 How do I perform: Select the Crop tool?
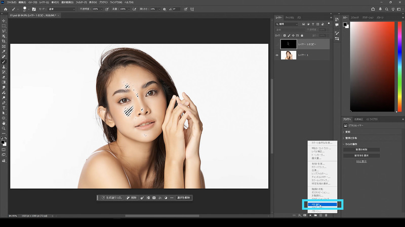[x=4, y=41]
